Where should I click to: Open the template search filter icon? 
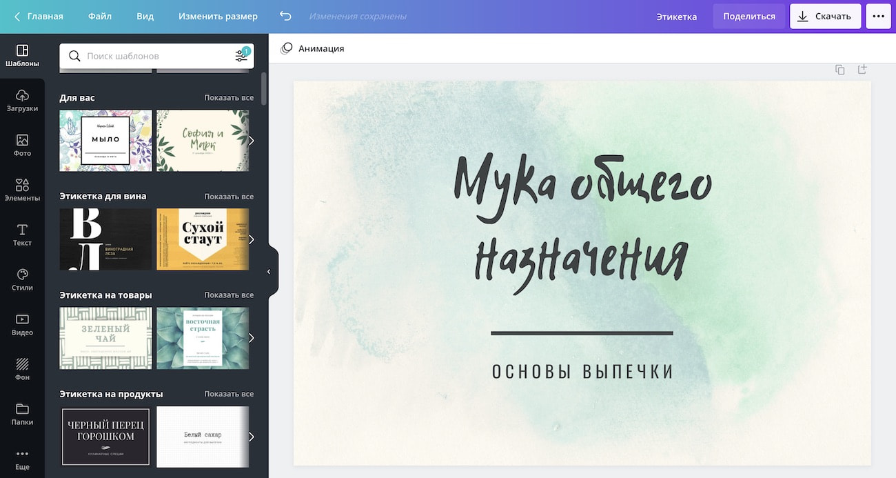pos(241,56)
